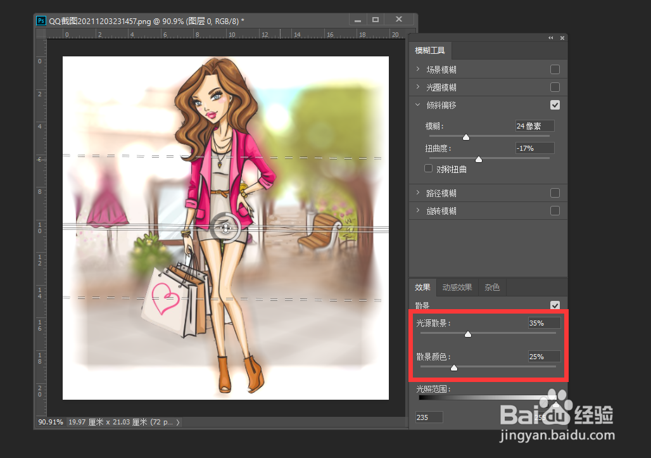
Task: Click the upper dashed tilt-shift boundary line
Action: pos(222,157)
